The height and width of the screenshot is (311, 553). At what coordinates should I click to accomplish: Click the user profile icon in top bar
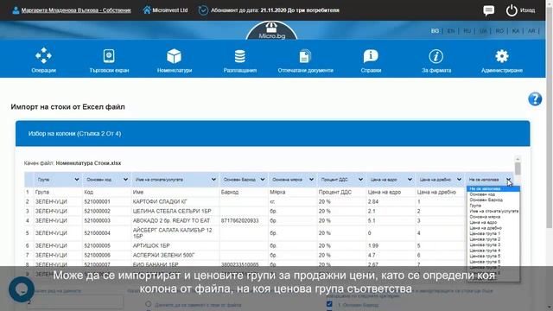pyautogui.click(x=16, y=10)
